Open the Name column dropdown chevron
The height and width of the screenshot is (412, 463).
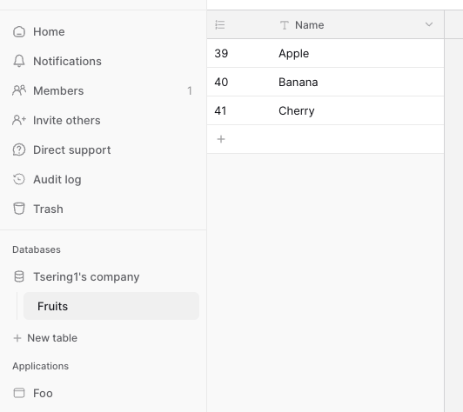pos(429,24)
